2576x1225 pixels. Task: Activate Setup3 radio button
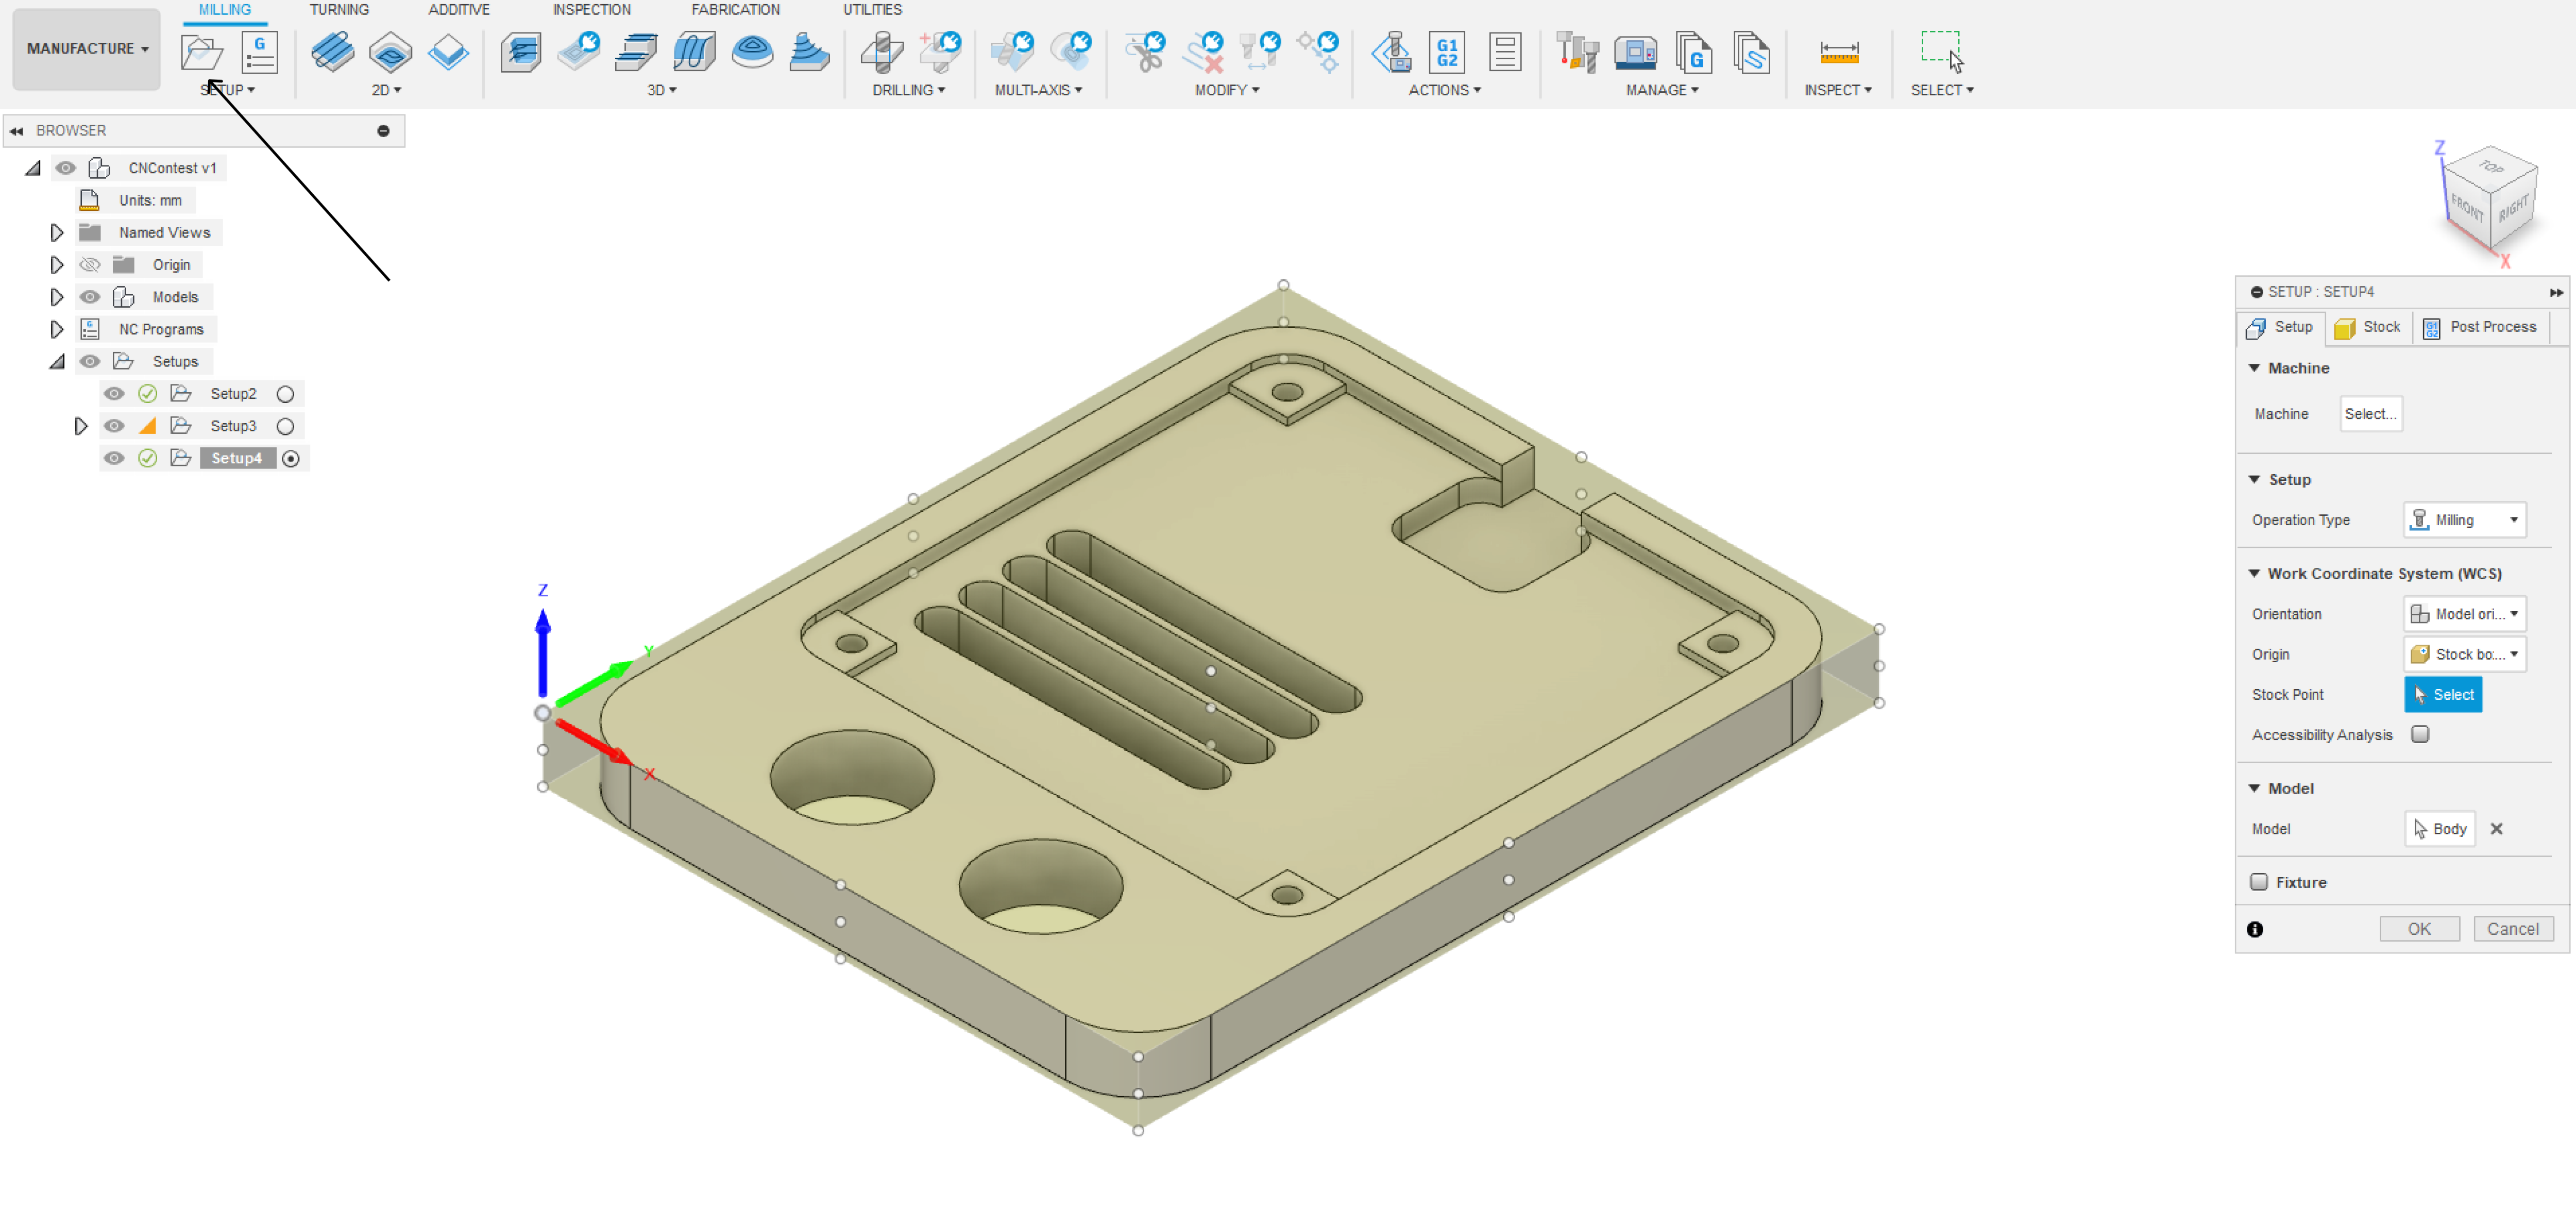[285, 426]
